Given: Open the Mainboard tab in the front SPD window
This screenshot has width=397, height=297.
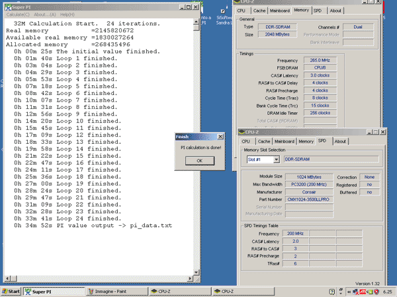Looking at the screenshot, I should pyautogui.click(x=285, y=141).
